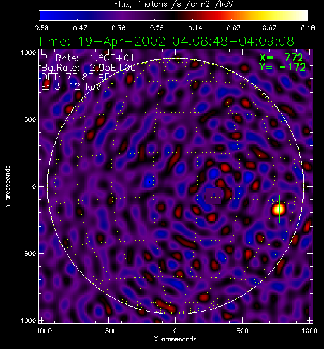Click the X= 772 coordinate readout
Screen dimensions: 324x349
coord(282,58)
